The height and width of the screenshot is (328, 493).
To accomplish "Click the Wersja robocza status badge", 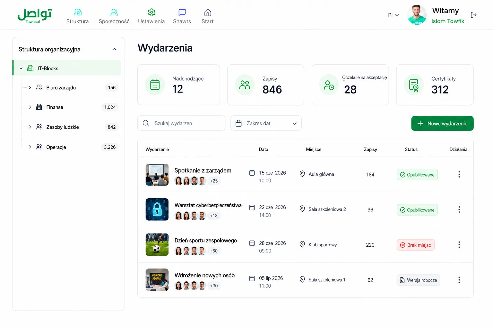I will [419, 280].
